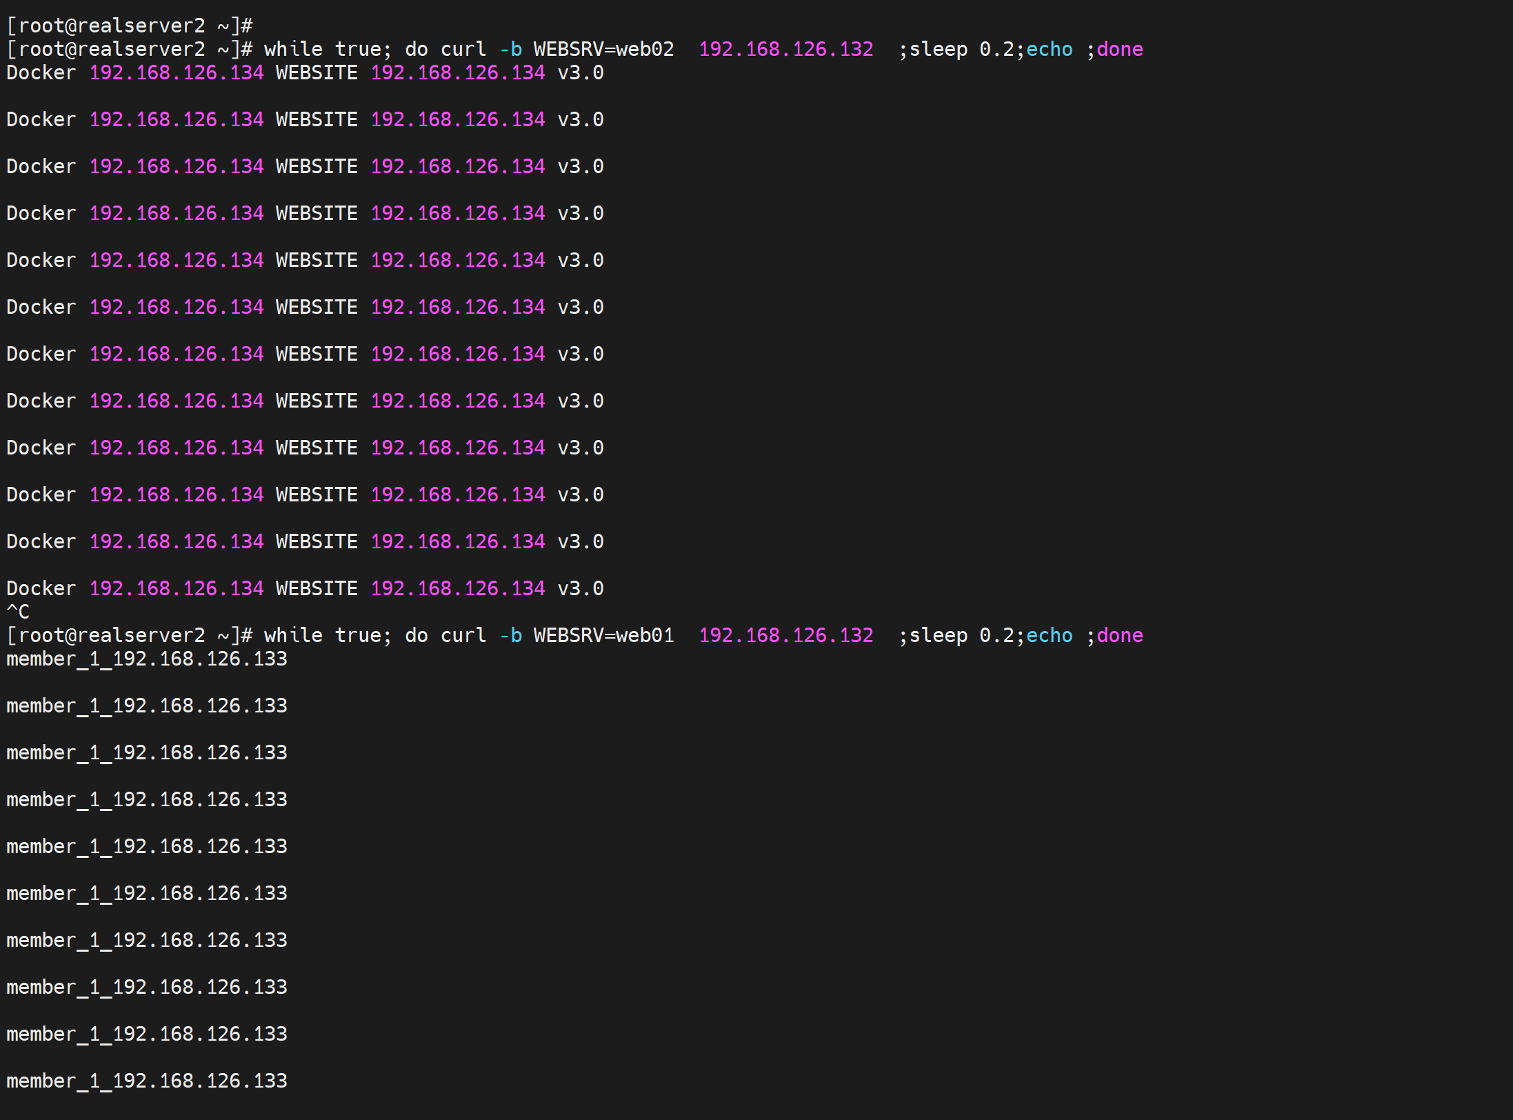Click the first member_1_192.168.126.133 output line
1513x1120 pixels.
146,659
